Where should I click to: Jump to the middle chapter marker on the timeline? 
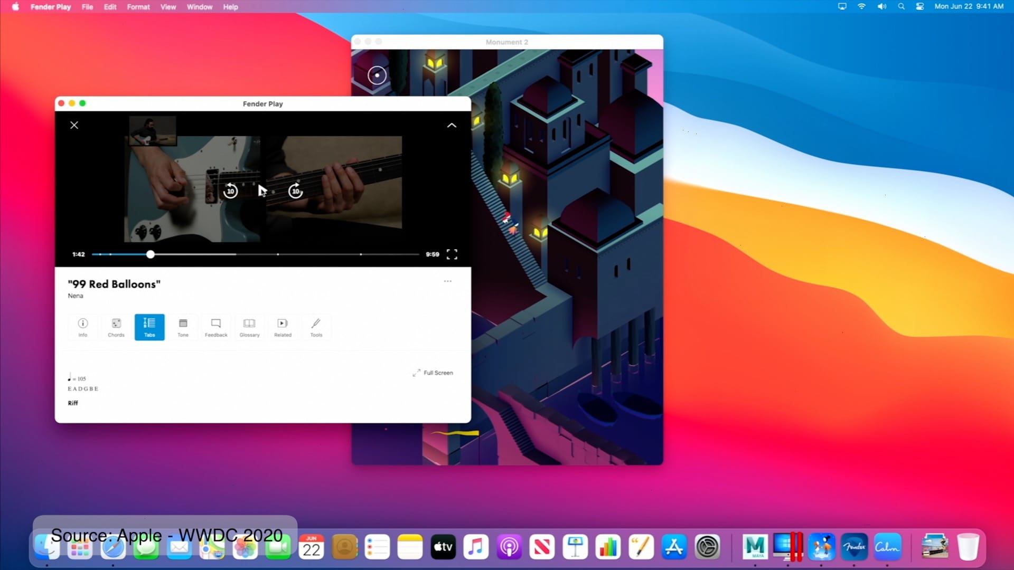click(278, 254)
